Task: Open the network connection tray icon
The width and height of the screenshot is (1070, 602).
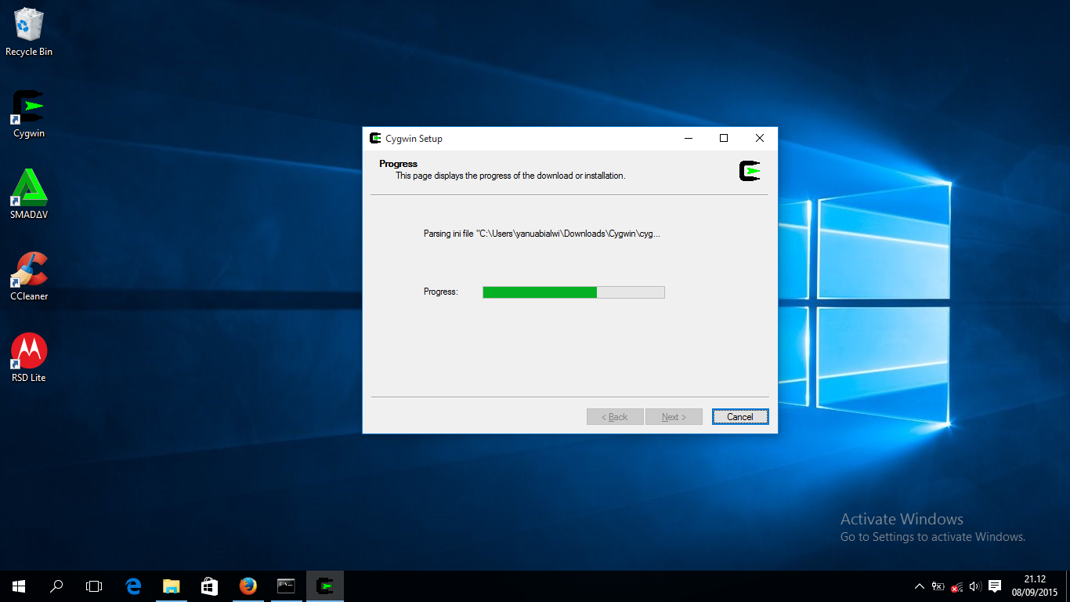Action: (x=957, y=586)
